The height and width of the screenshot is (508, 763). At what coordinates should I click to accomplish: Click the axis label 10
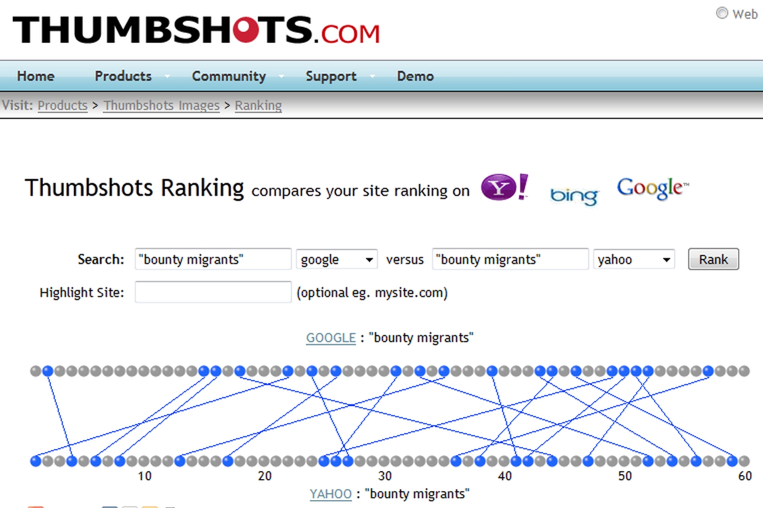click(x=144, y=476)
